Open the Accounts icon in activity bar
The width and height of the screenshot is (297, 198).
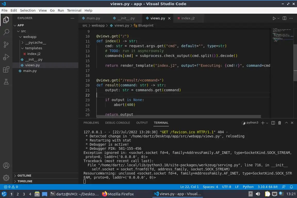pyautogui.click(x=6, y=166)
